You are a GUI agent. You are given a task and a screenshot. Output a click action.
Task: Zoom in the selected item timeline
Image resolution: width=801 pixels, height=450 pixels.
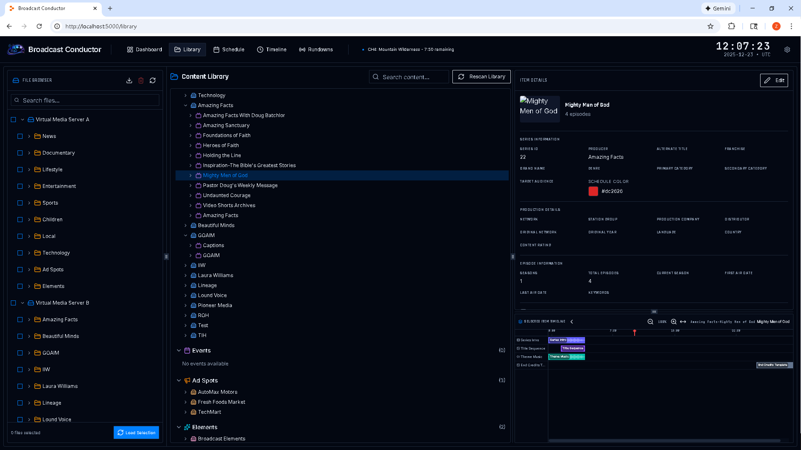(x=673, y=322)
